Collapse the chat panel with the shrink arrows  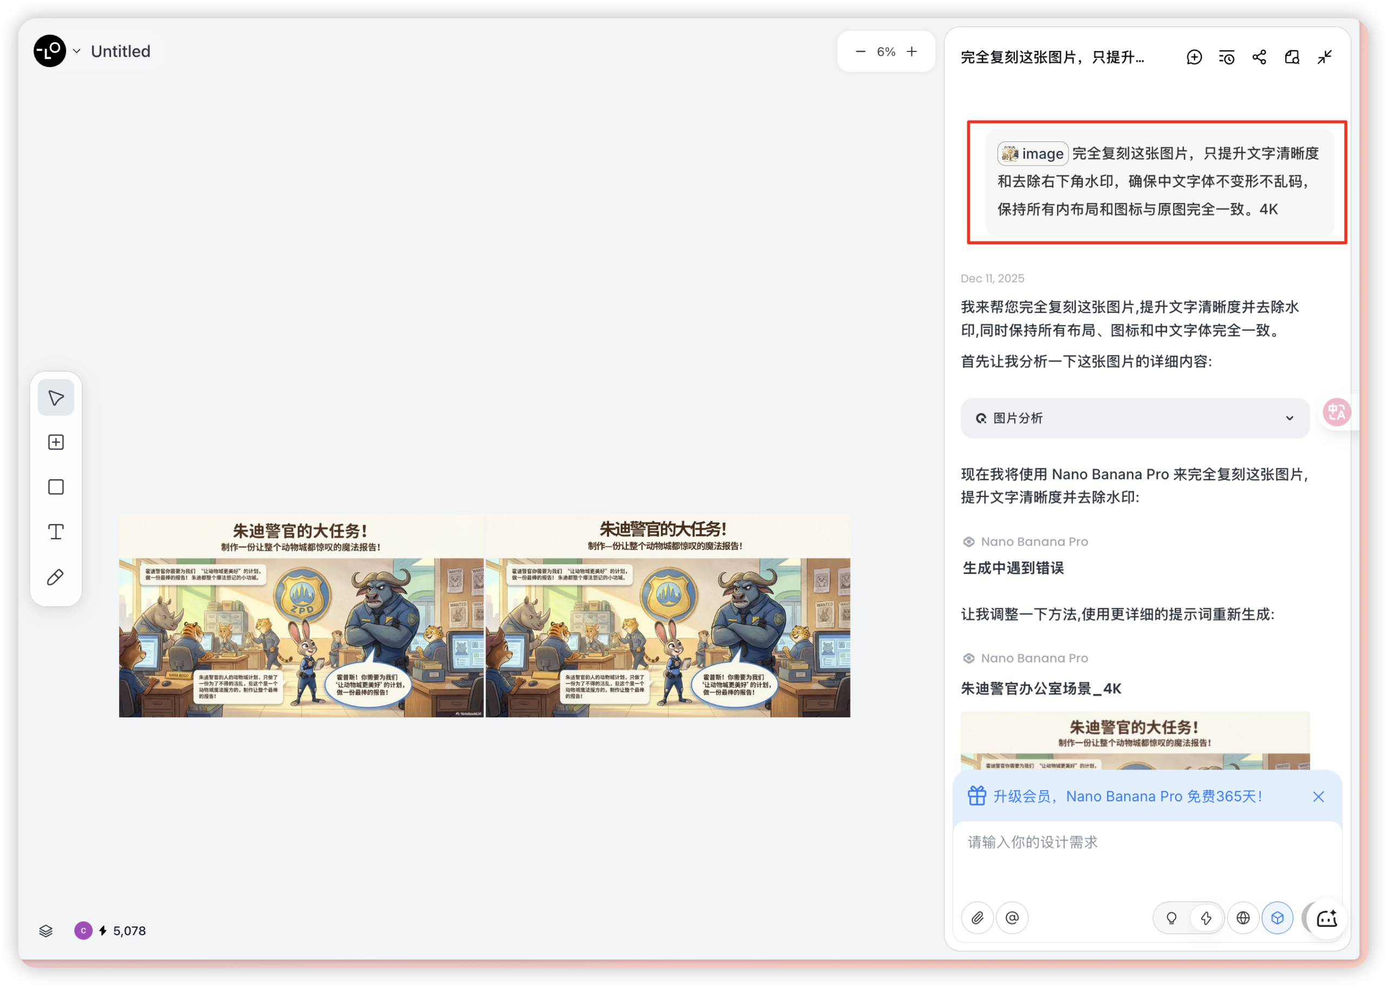[1325, 56]
